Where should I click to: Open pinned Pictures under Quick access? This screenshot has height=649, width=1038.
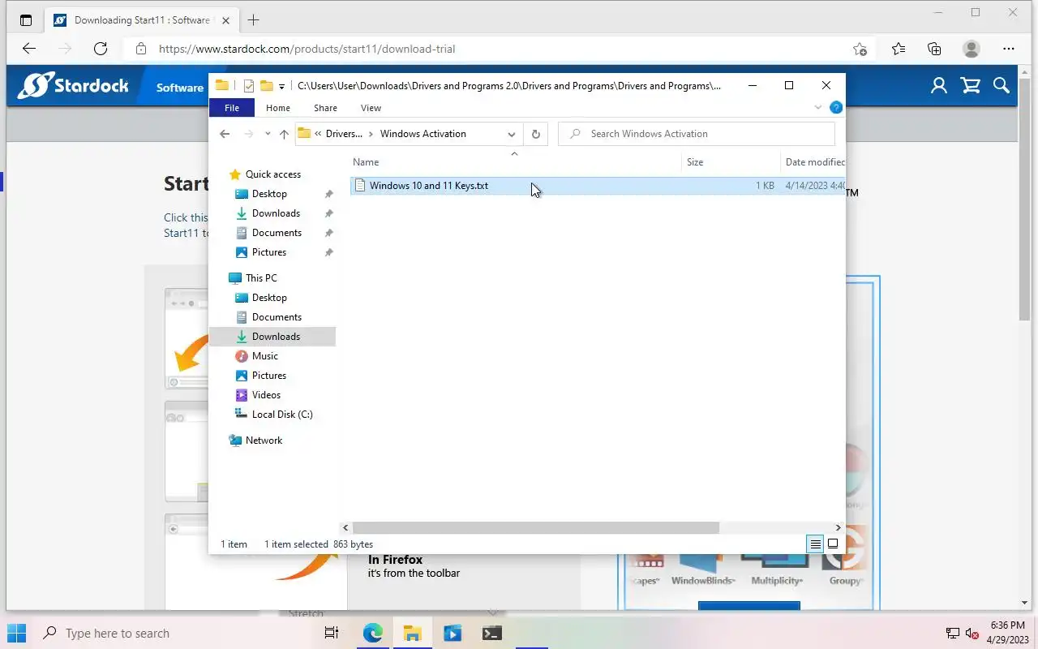[269, 252]
